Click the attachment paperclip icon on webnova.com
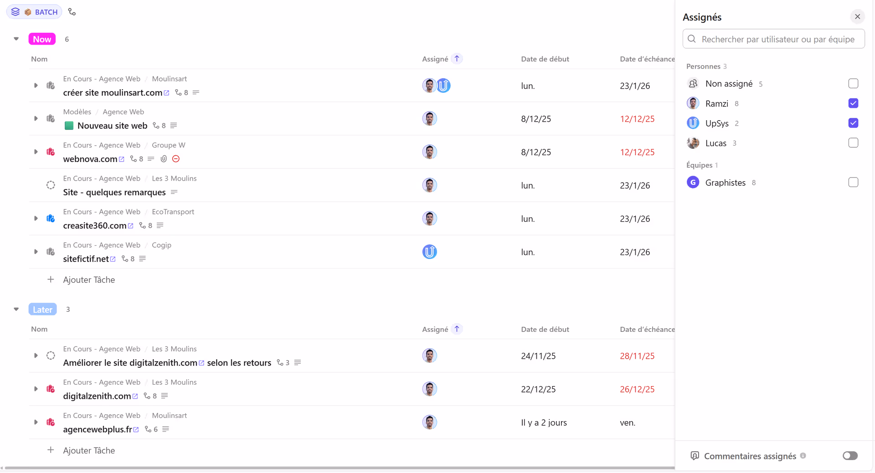The width and height of the screenshot is (875, 473). click(x=164, y=159)
